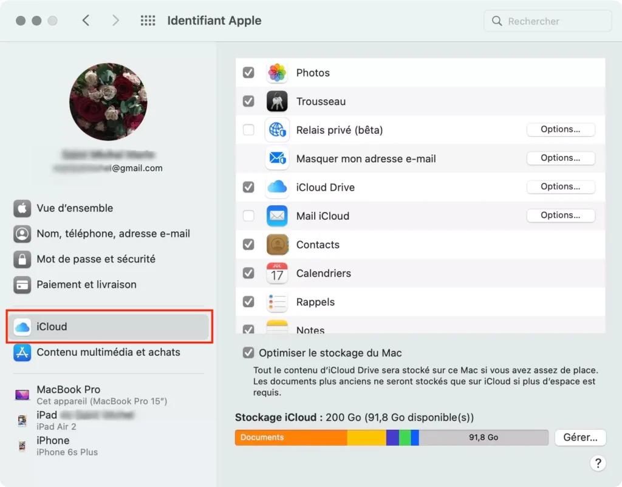Uncheck the iCloud Drive checkbox
This screenshot has height=487, width=622.
click(248, 187)
